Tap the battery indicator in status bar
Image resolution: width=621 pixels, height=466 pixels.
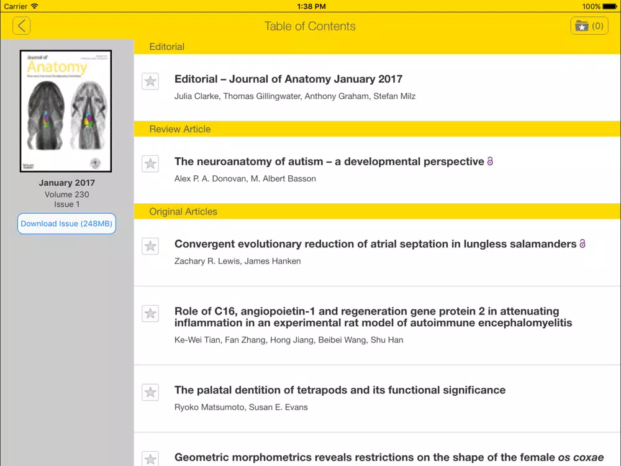[610, 6]
